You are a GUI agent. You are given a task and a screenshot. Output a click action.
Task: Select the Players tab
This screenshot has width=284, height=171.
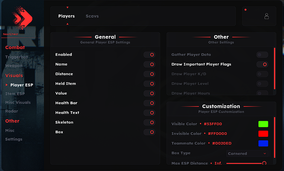[66, 16]
